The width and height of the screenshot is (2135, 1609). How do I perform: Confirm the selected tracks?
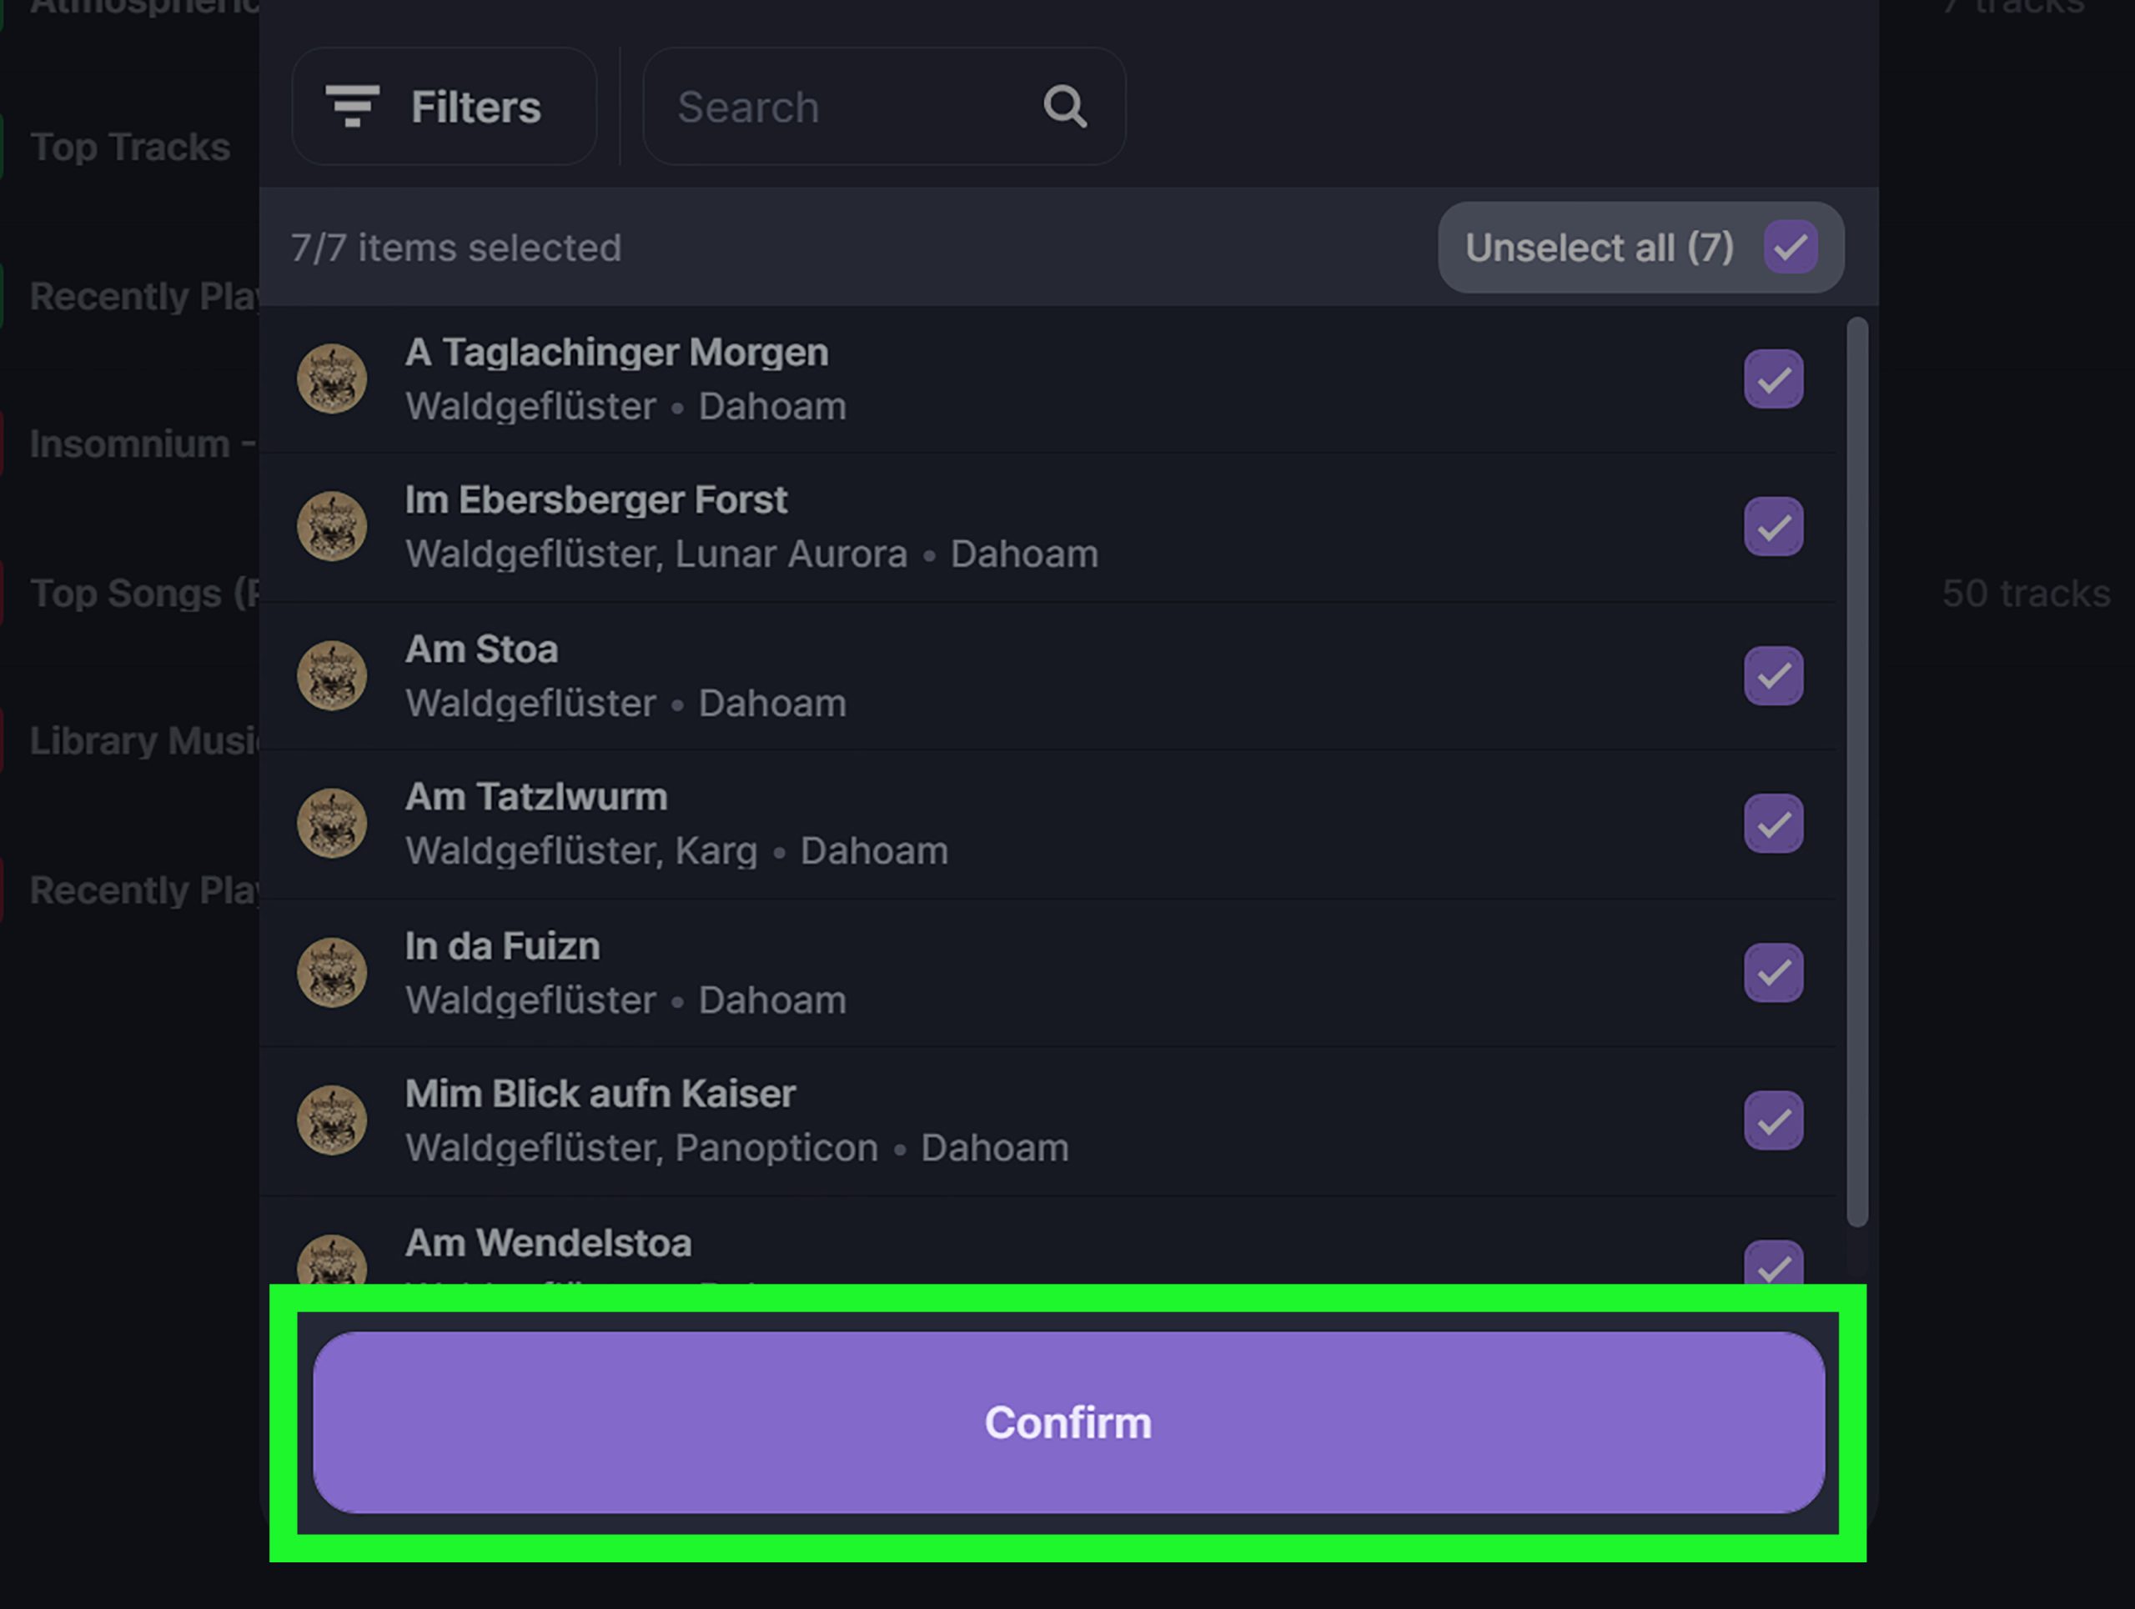pyautogui.click(x=1068, y=1422)
